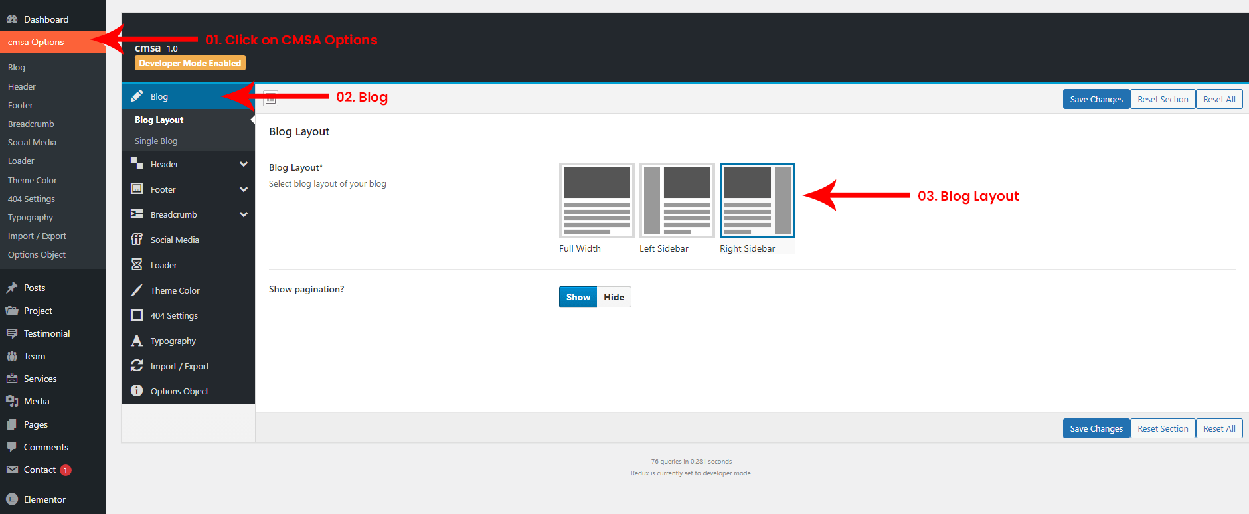
Task: Open Elementor in the admin sidebar
Action: coord(44,499)
